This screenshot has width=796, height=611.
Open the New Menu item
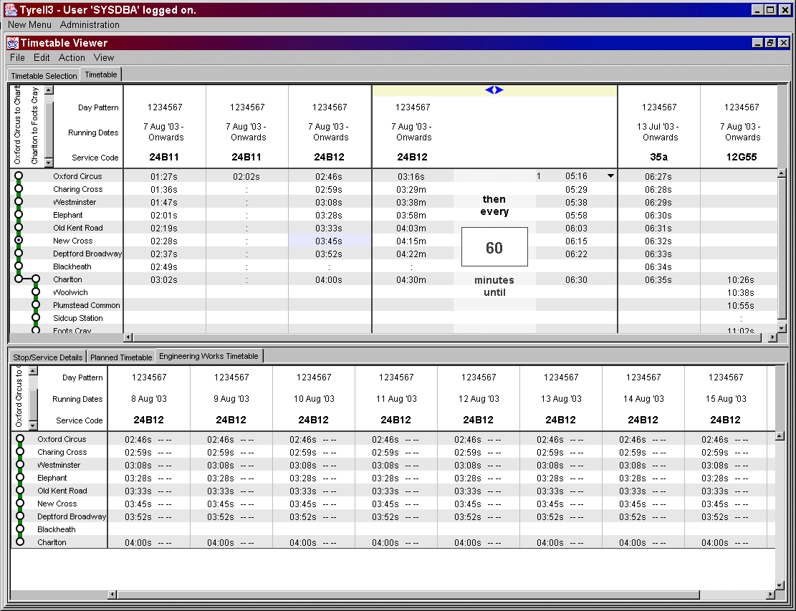click(x=29, y=24)
